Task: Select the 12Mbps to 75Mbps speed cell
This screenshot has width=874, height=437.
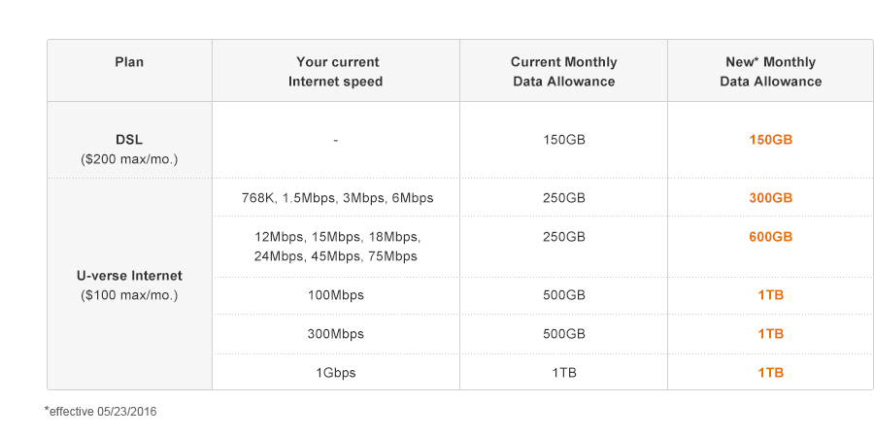Action: coord(336,247)
